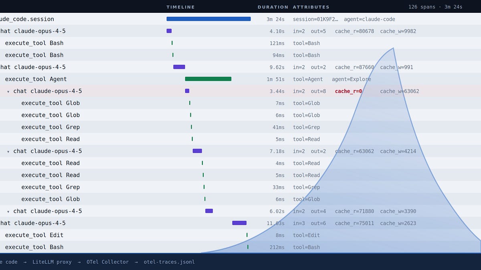Click the cache_w=2623 attribute

(x=398, y=223)
